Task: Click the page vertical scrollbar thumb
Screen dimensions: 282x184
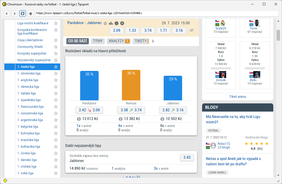Action: 278,35
